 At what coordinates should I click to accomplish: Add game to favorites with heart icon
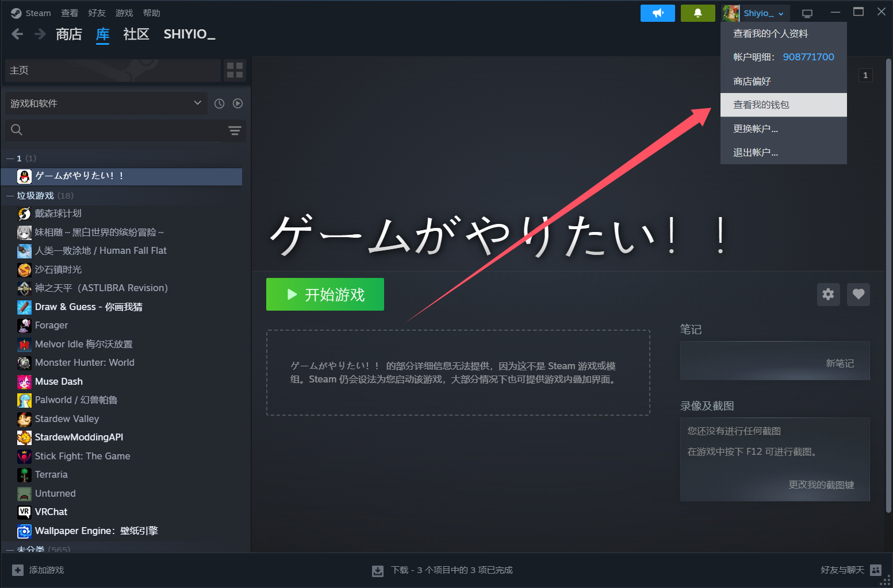(858, 295)
